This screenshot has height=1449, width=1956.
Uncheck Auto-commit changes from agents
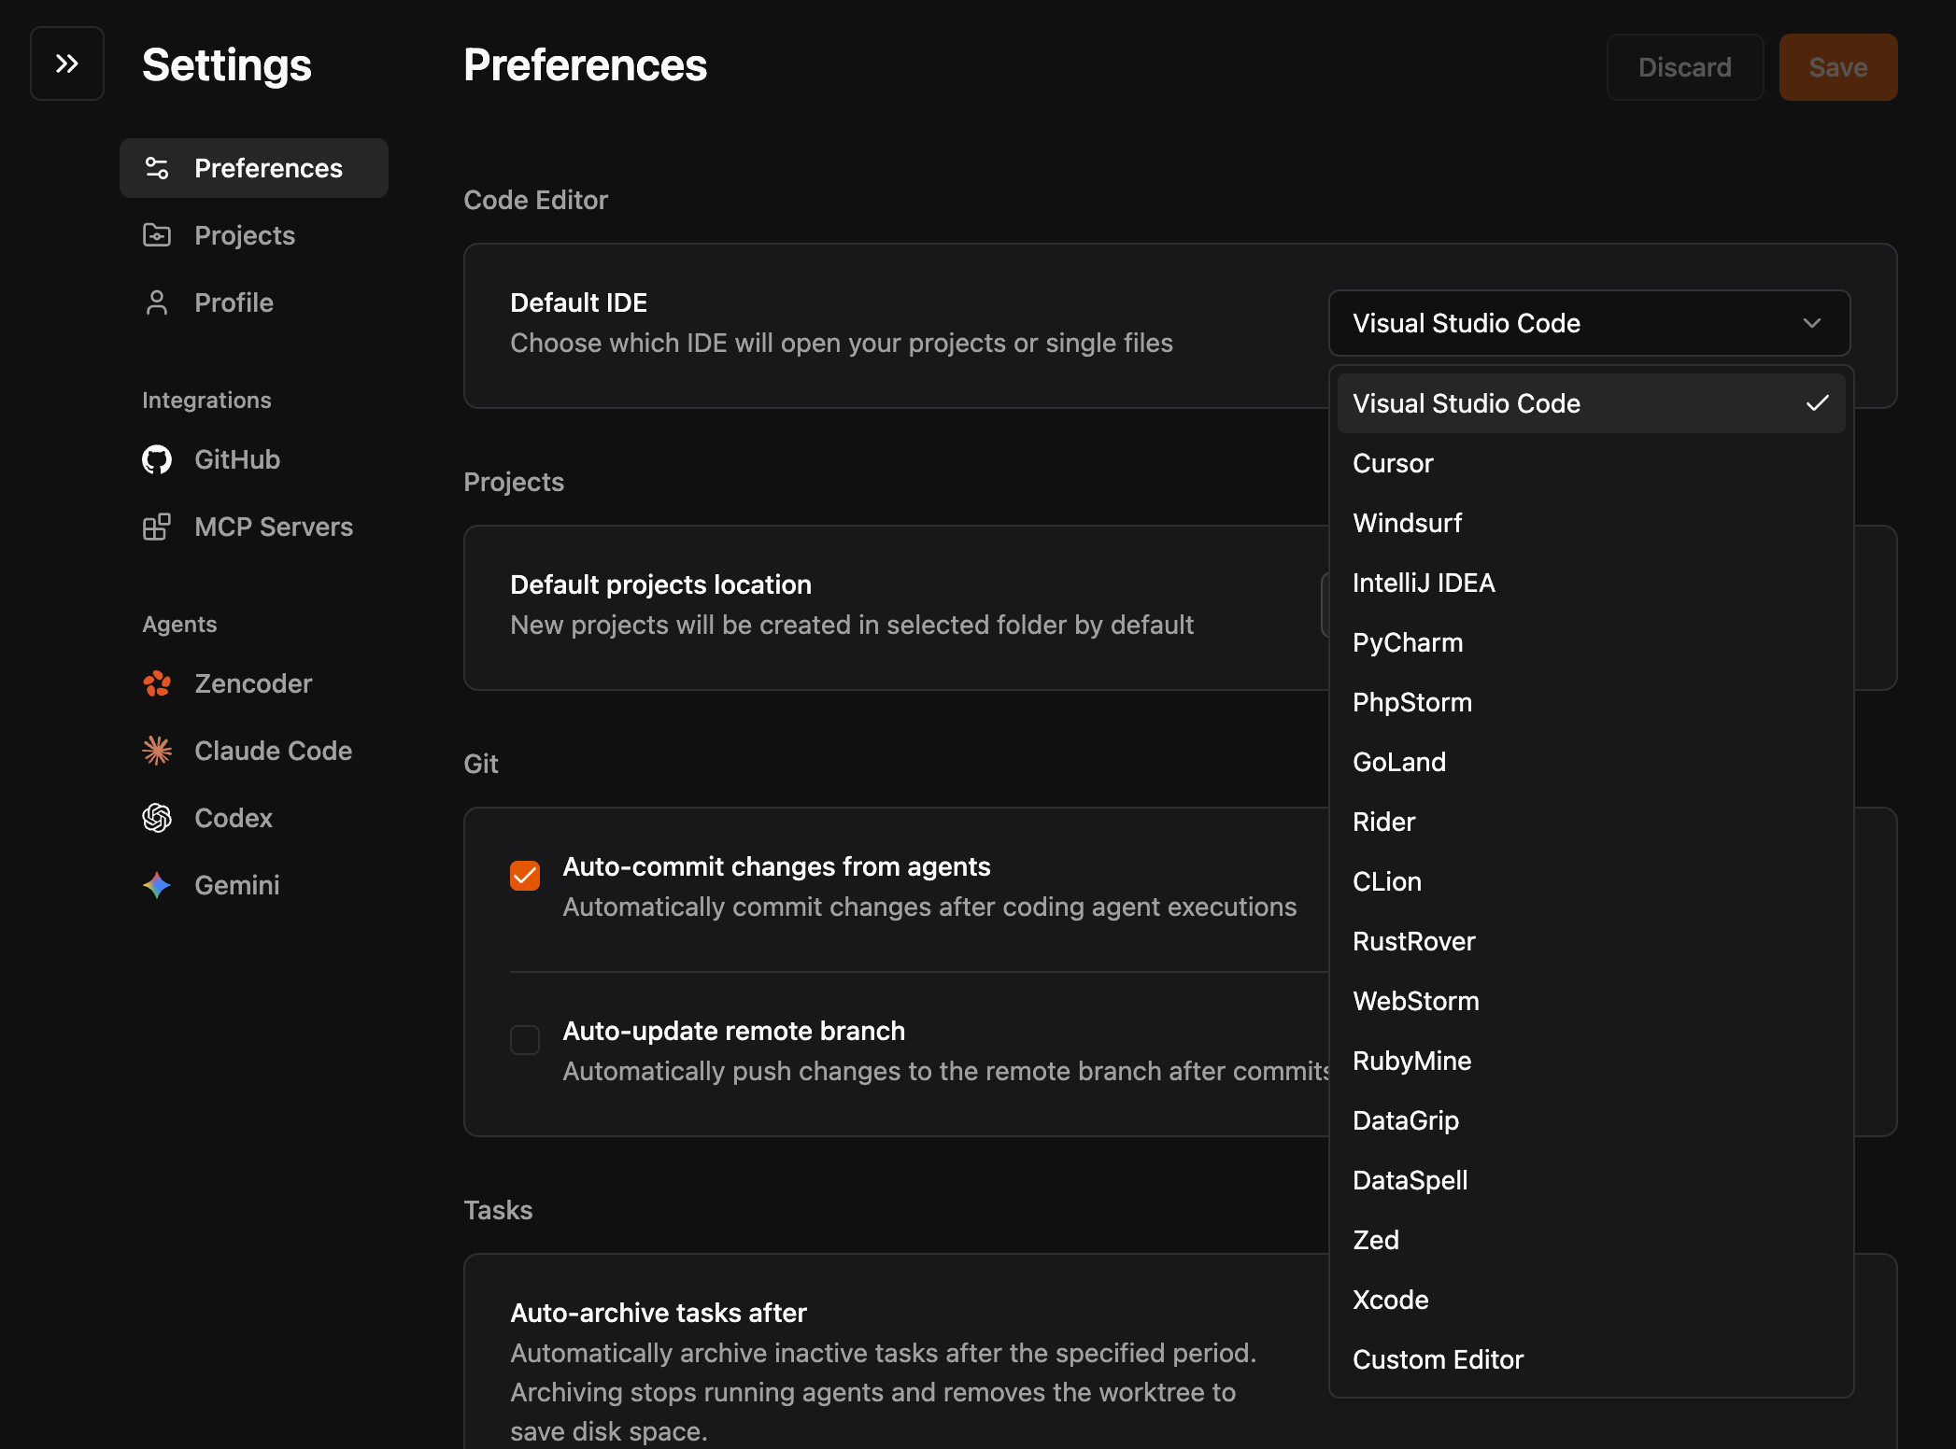[525, 876]
